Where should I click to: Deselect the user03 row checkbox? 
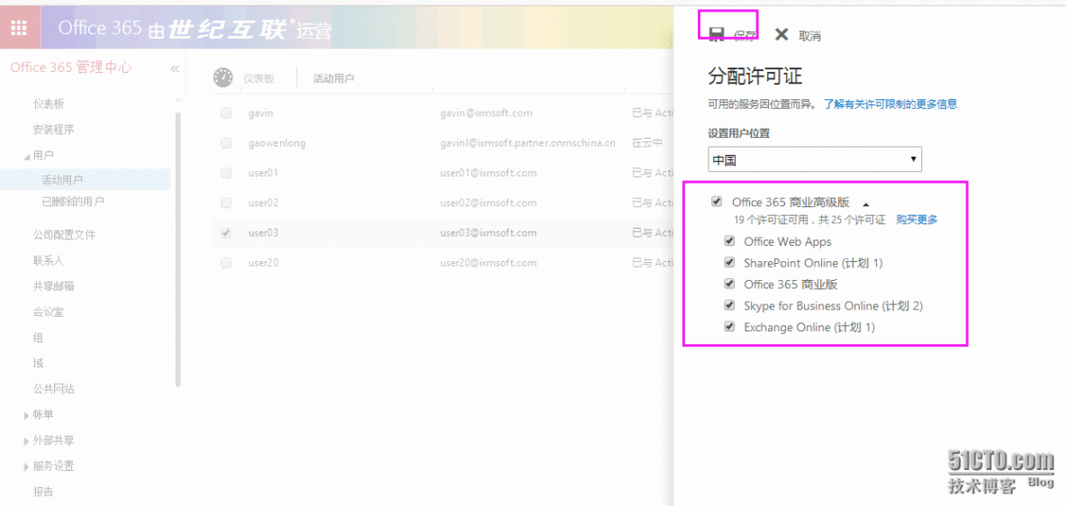[x=226, y=232]
